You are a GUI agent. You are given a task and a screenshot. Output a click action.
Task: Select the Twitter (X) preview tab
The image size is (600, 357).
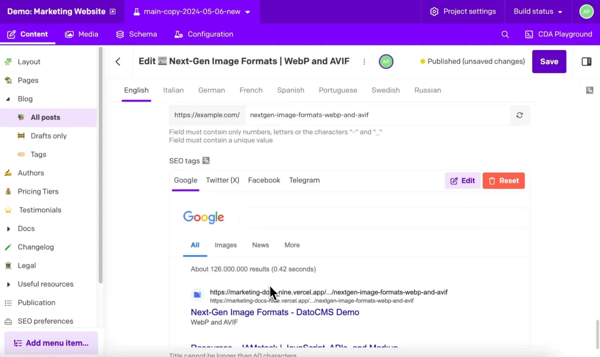click(222, 180)
